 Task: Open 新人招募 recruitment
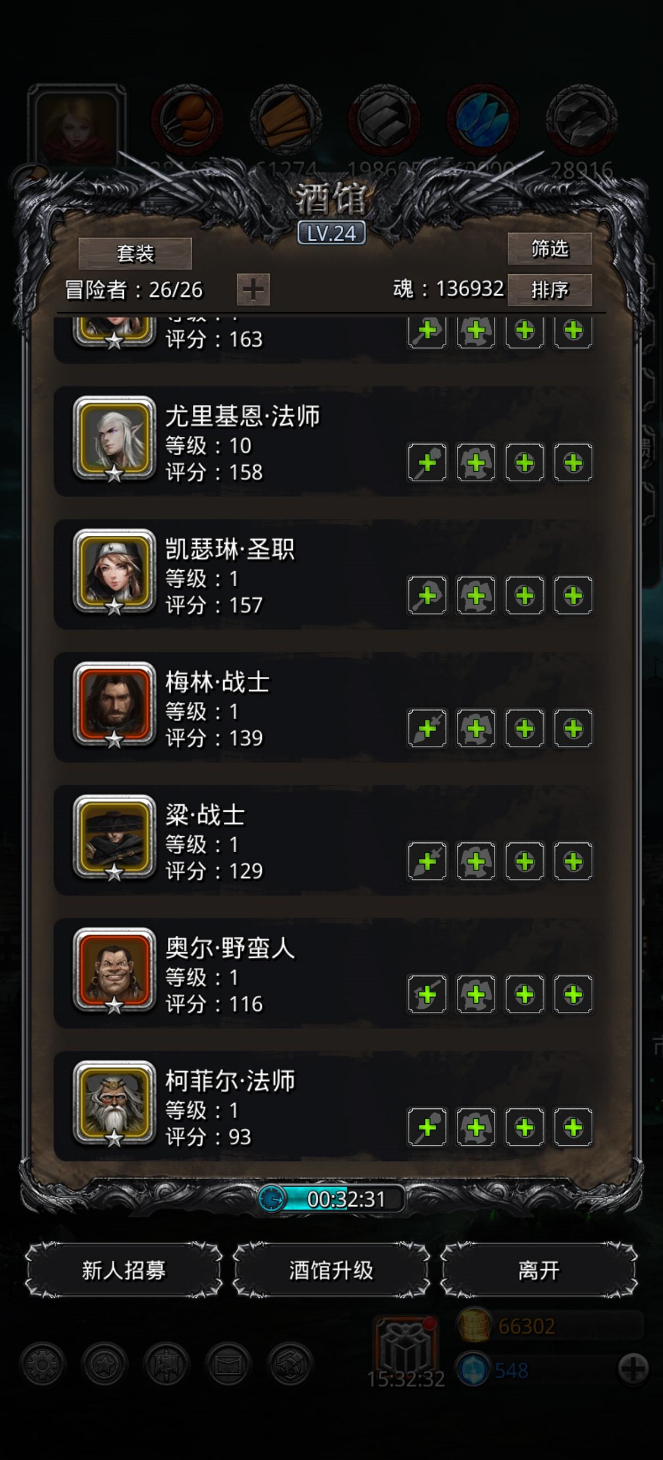(123, 1270)
